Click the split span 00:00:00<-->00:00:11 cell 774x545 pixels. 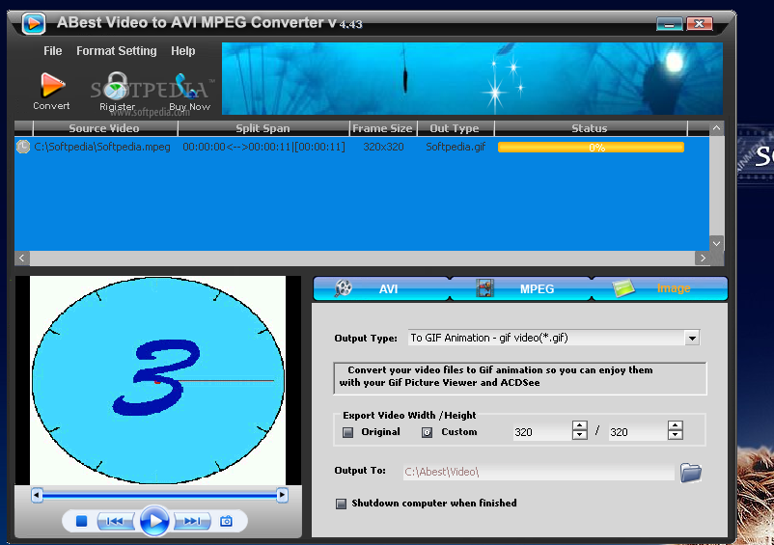click(x=263, y=147)
